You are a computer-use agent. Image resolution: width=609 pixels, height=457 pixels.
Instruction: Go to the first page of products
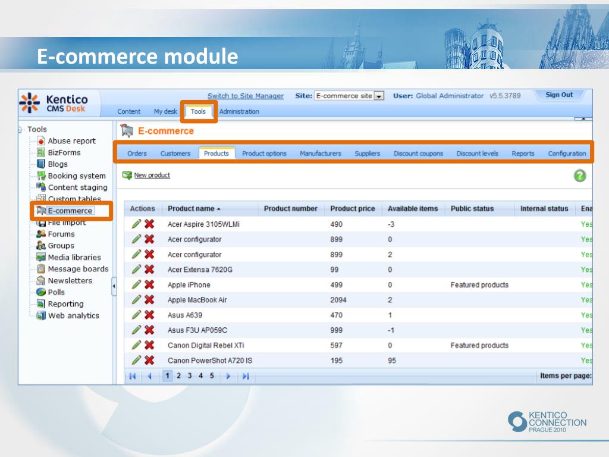(x=133, y=376)
